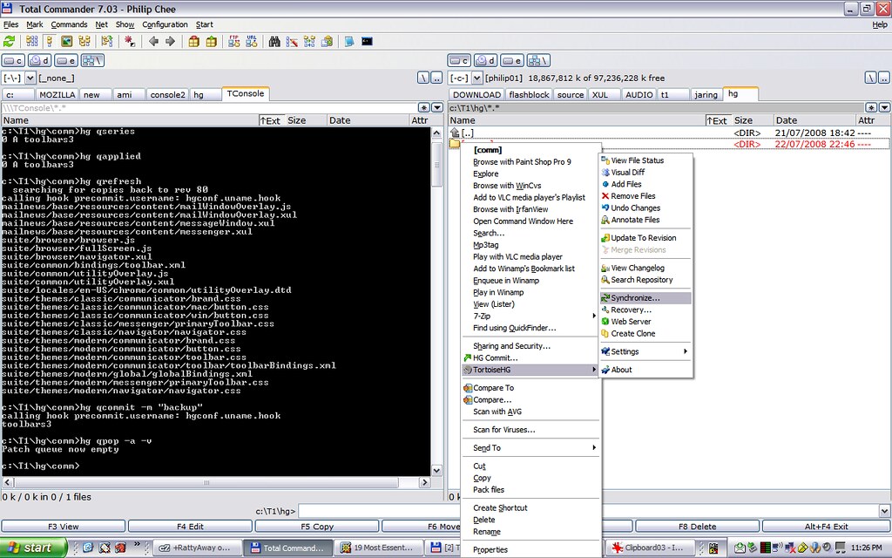Click the left panel vertical scrollbar thumb
892x558 pixels.
tap(437, 164)
